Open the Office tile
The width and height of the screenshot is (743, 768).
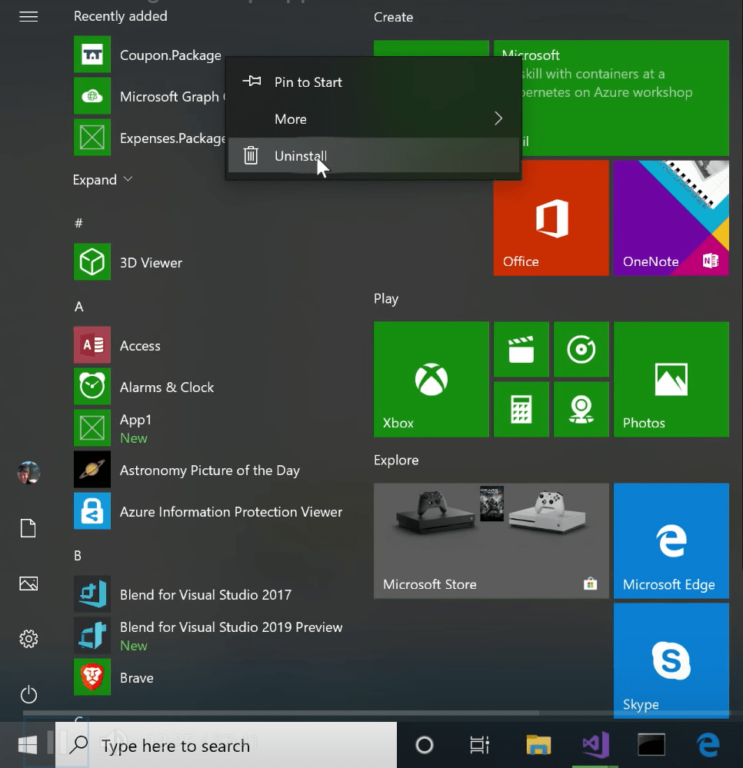(x=551, y=217)
